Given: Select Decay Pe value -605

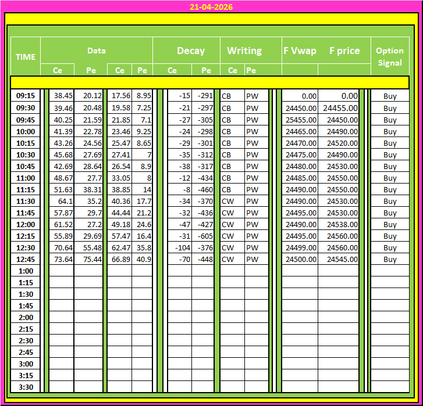Looking at the screenshot, I should coord(203,236).
